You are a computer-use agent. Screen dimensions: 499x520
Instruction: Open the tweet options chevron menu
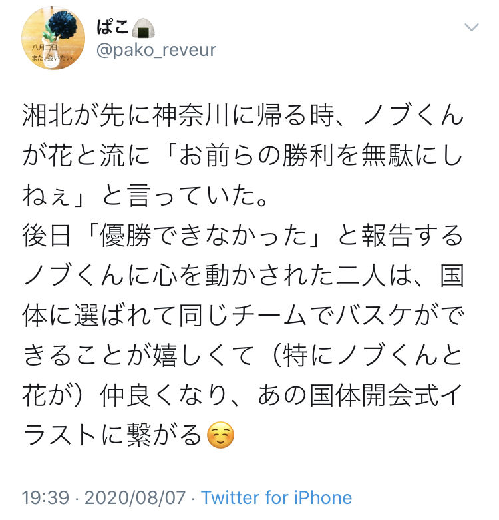point(472,27)
